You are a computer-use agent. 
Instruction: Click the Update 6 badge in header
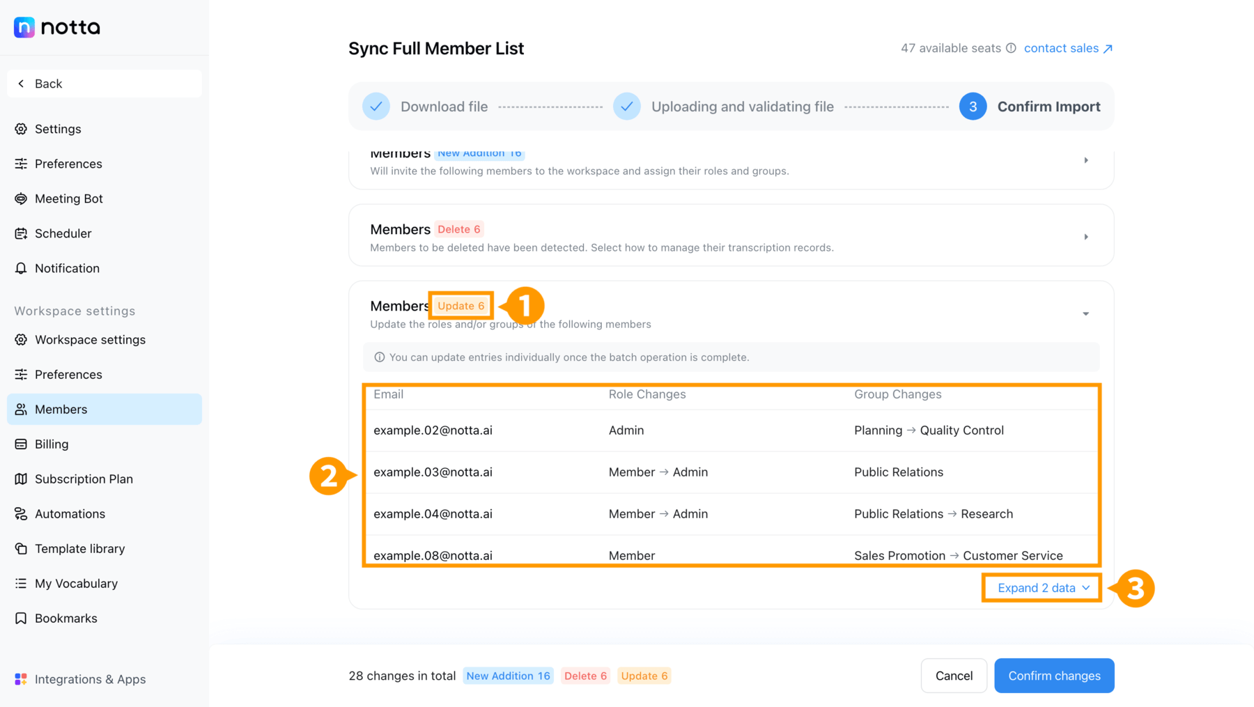tap(461, 306)
